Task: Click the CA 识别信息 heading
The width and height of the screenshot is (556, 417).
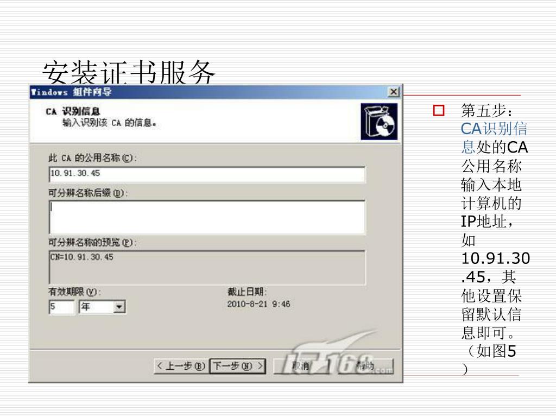Action: (x=73, y=112)
